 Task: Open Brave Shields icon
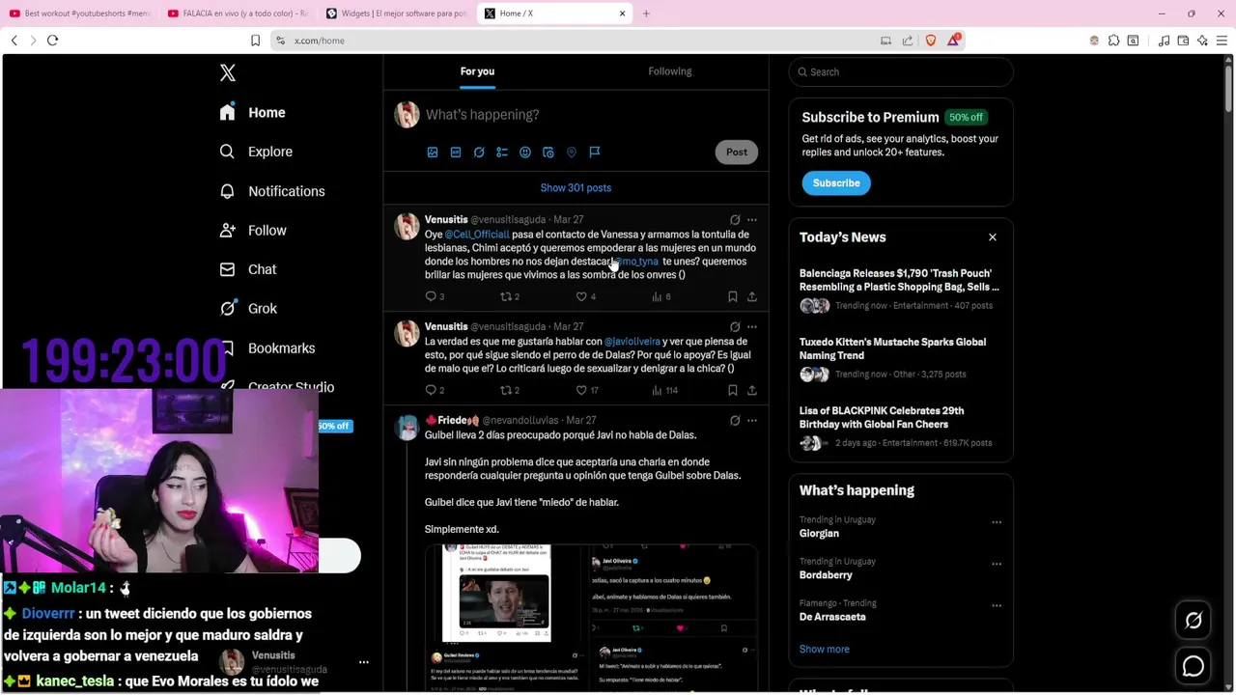(x=931, y=41)
